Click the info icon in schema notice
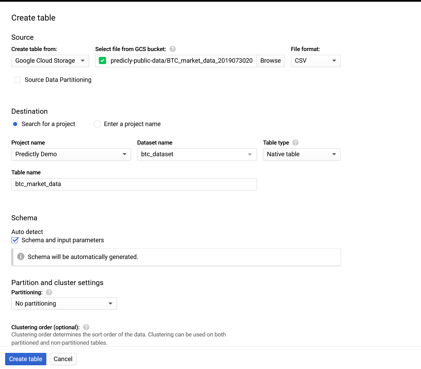The image size is (421, 369). (x=21, y=257)
